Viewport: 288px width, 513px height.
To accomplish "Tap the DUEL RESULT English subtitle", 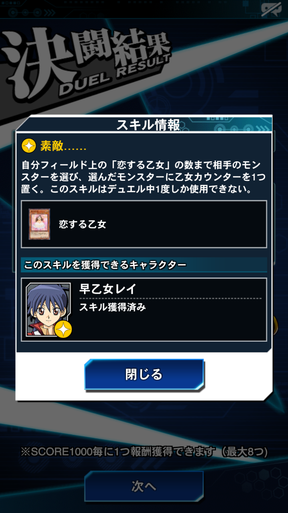I will tap(115, 74).
